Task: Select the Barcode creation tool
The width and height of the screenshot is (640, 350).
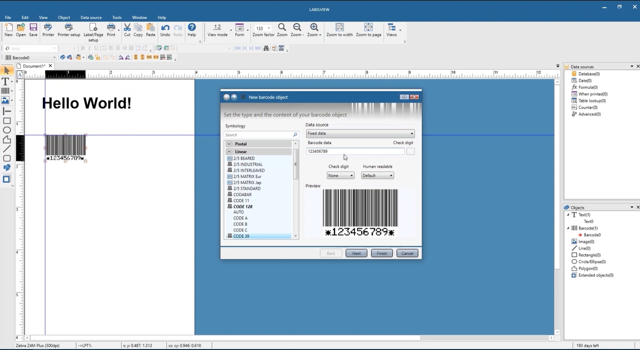Action: 6,90
